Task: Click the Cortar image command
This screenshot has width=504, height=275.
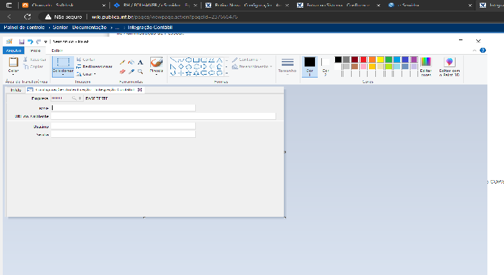Action: click(x=86, y=60)
